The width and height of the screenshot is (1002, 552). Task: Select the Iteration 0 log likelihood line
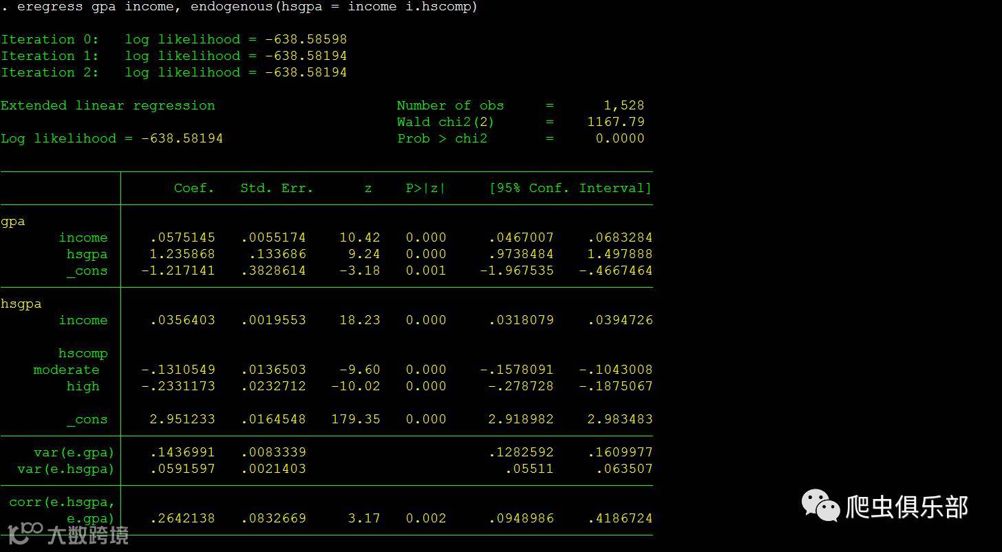(174, 39)
